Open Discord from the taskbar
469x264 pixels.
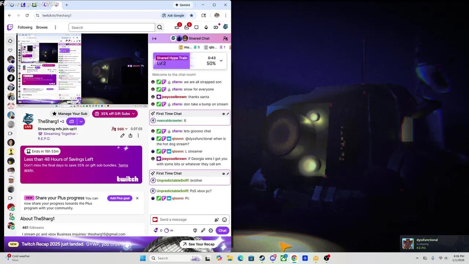273,258
